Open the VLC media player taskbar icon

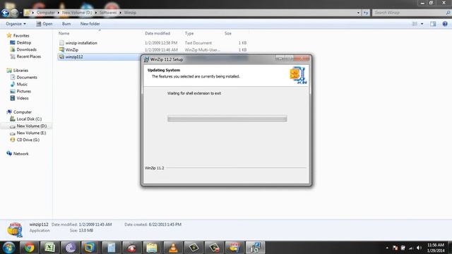pos(173,248)
